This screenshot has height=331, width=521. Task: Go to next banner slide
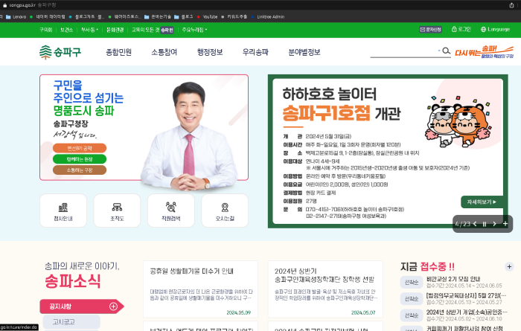click(494, 224)
